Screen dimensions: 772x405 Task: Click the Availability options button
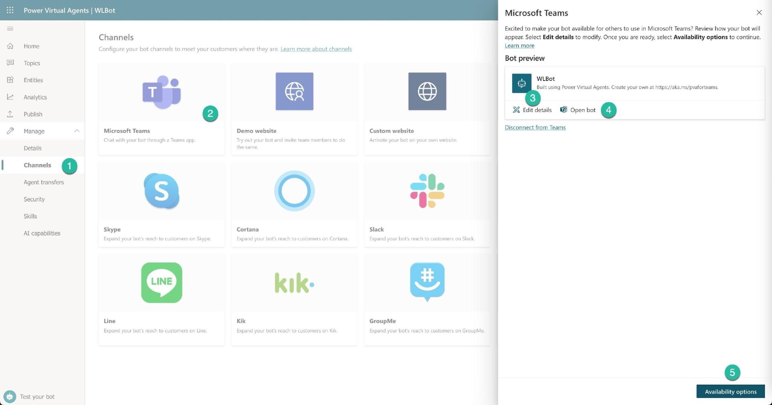click(x=731, y=391)
